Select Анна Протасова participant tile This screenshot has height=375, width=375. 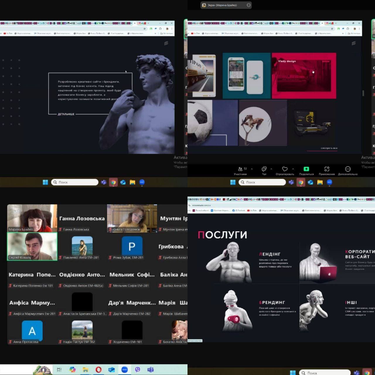pos(32,331)
